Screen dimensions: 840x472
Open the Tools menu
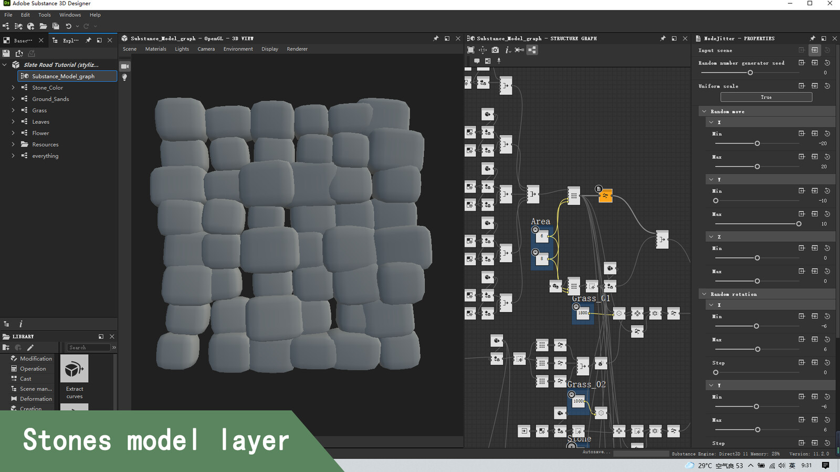pos(45,15)
